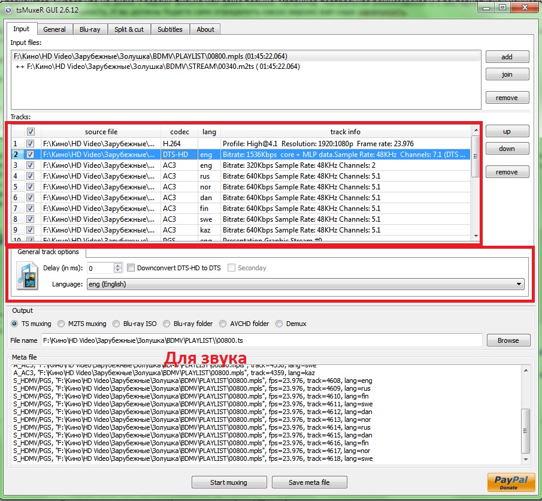The image size is (542, 501).
Task: Select track 1 H.264 video row
Action: click(241, 144)
